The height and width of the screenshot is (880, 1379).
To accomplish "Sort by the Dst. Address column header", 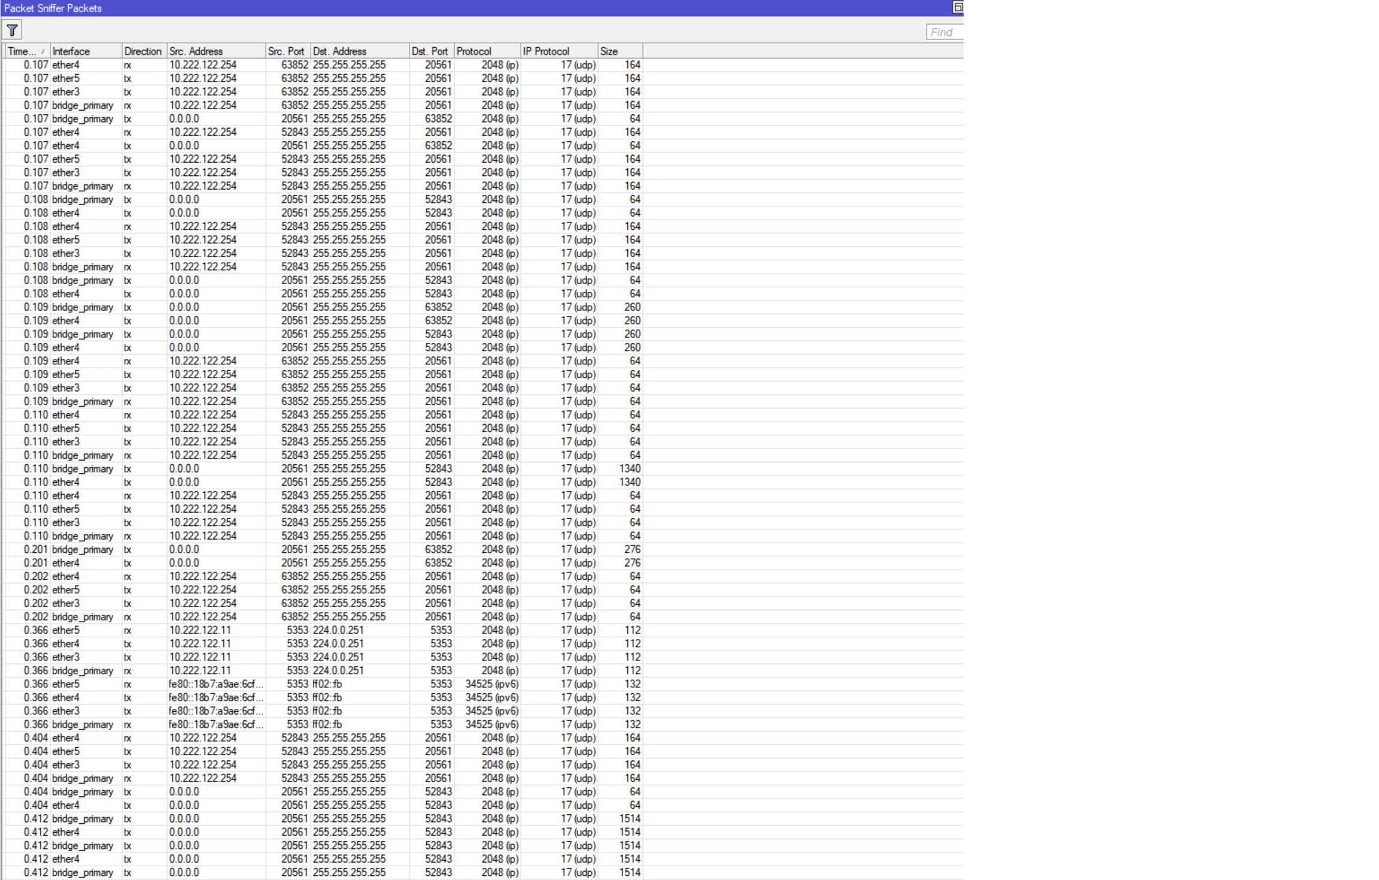I will 360,51.
